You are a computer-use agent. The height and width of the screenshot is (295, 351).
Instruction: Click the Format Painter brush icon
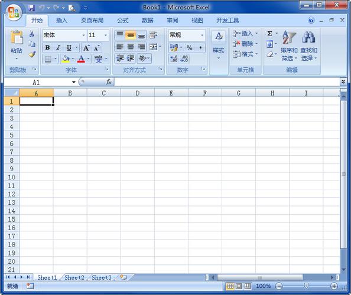[32, 54]
